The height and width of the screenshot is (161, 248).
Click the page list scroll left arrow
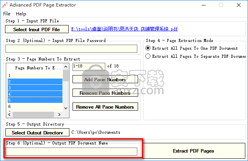(x=9, y=114)
